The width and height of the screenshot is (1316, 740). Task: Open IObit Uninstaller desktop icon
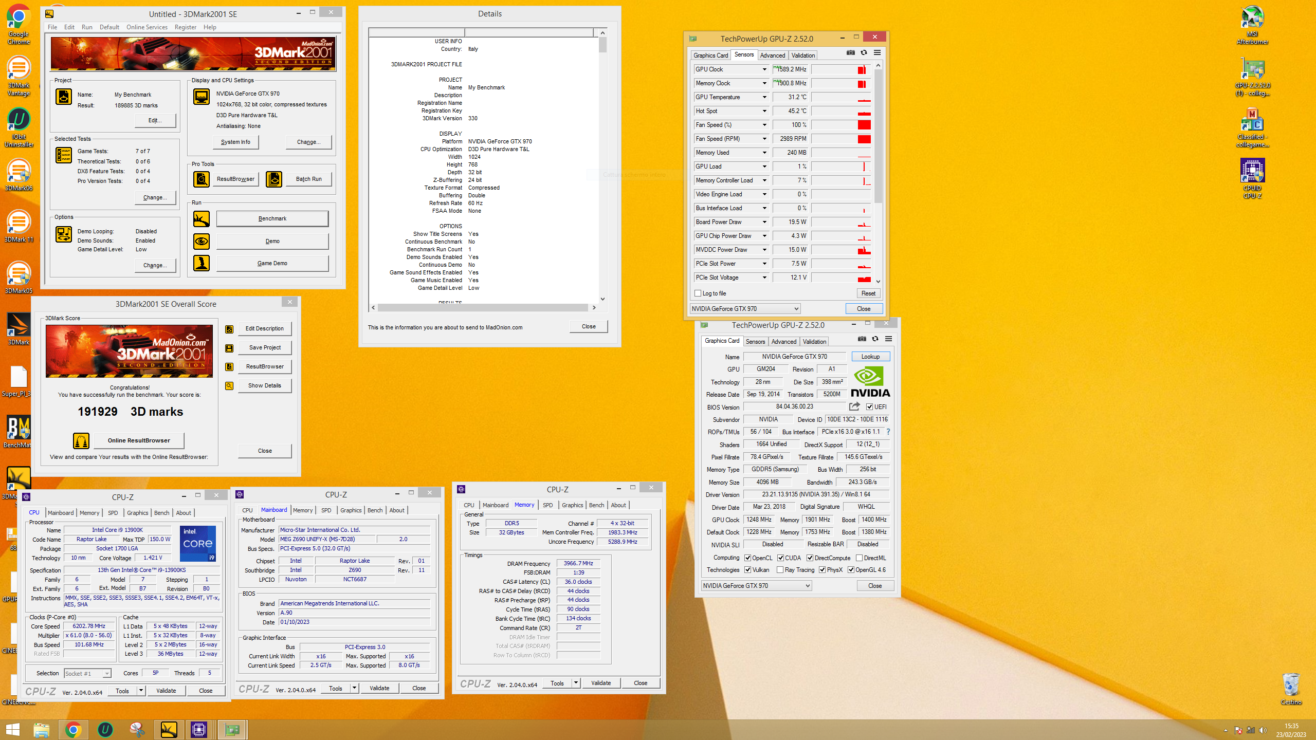19,127
